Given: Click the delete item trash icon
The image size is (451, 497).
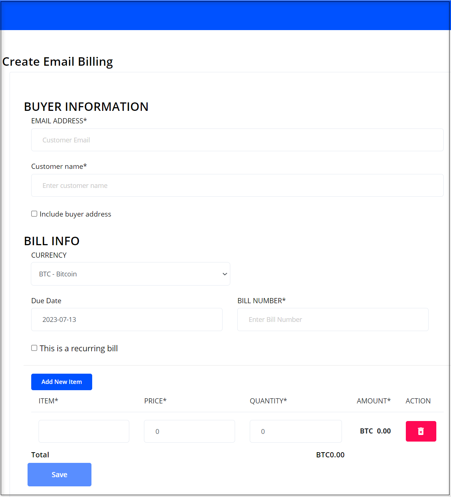Looking at the screenshot, I should [x=421, y=431].
